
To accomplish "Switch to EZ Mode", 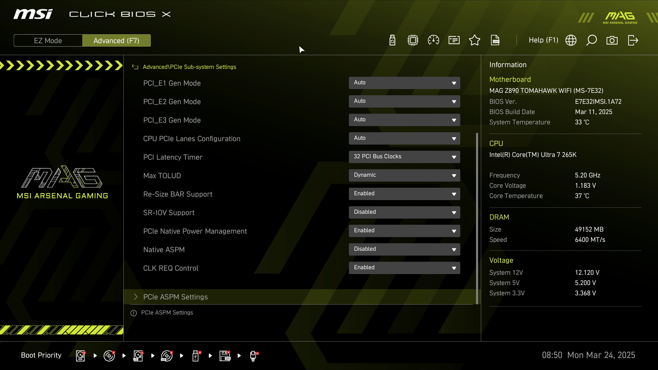I will 48,40.
